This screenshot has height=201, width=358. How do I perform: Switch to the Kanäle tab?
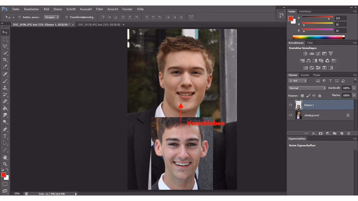click(x=305, y=75)
